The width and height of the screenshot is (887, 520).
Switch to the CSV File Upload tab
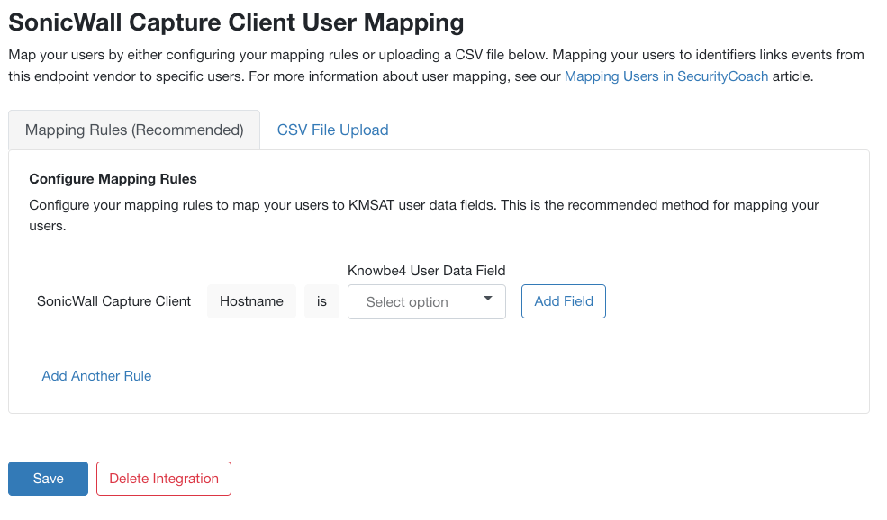pos(332,130)
